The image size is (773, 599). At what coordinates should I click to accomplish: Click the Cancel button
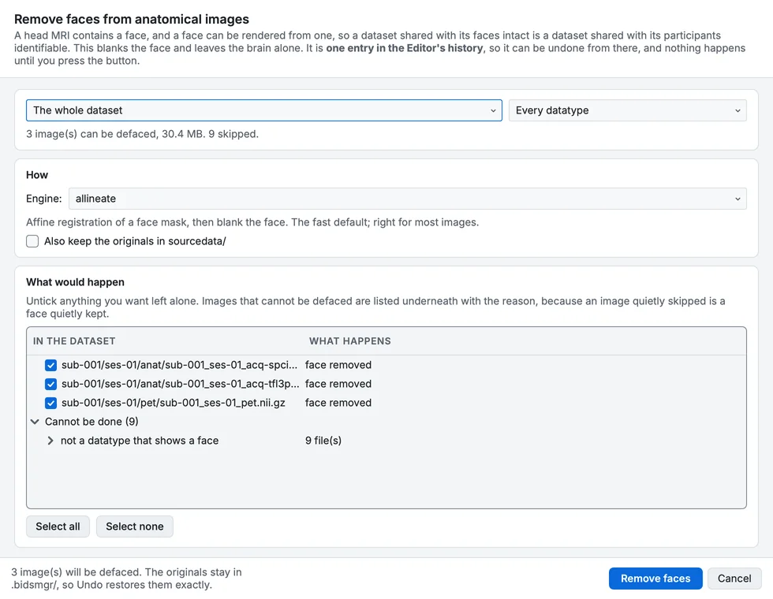[x=734, y=579]
